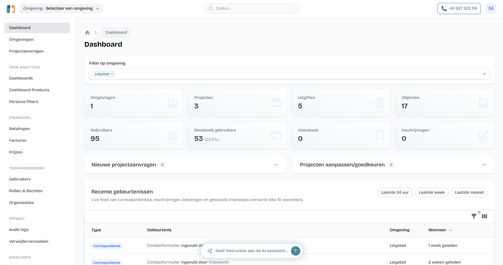This screenshot has width=503, height=265.
Task: Click the Interesses bookmark icon
Action: [380, 135]
